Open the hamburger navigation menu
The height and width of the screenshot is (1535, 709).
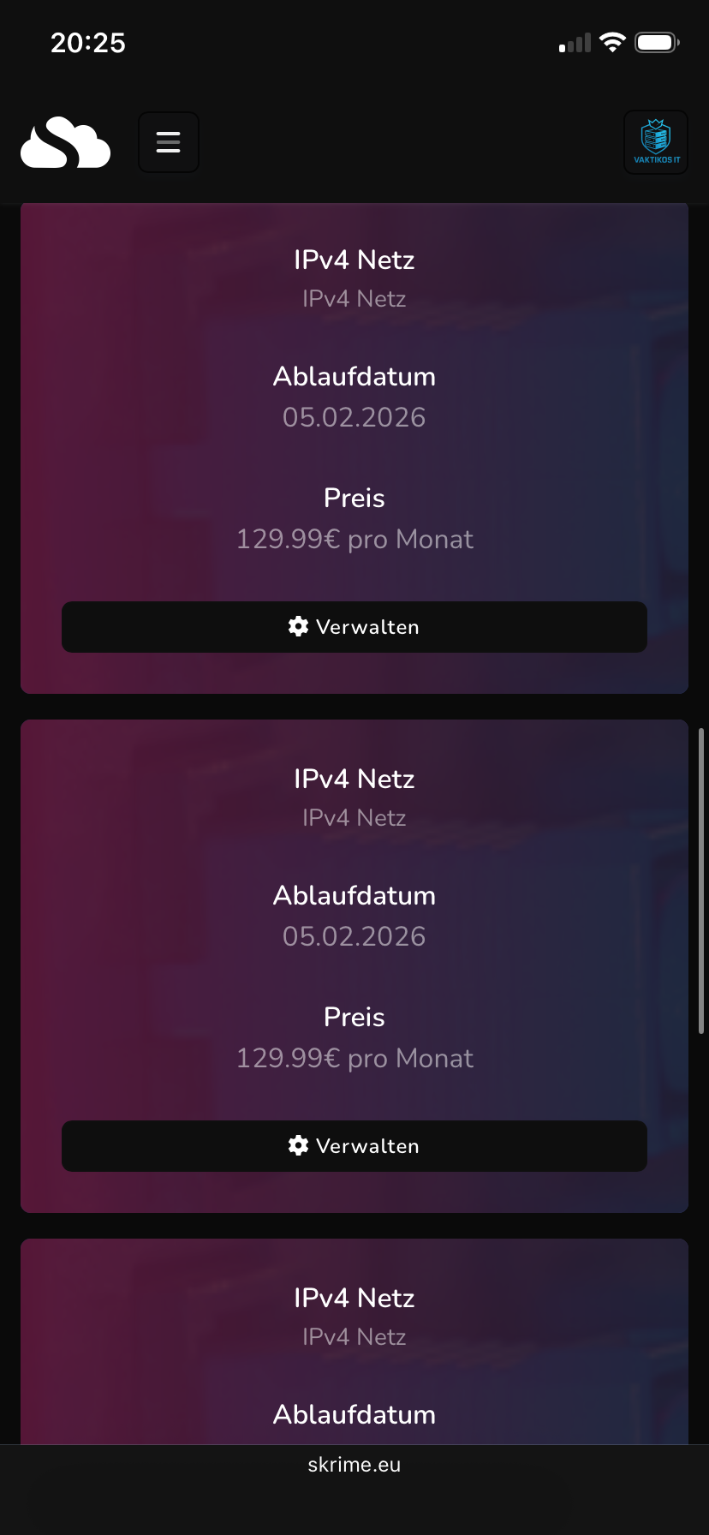(x=168, y=142)
